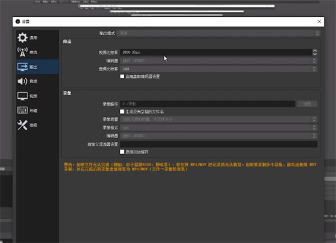Enable advanced encoder settings checkbox
This screenshot has width=336, height=243.
[x=122, y=77]
